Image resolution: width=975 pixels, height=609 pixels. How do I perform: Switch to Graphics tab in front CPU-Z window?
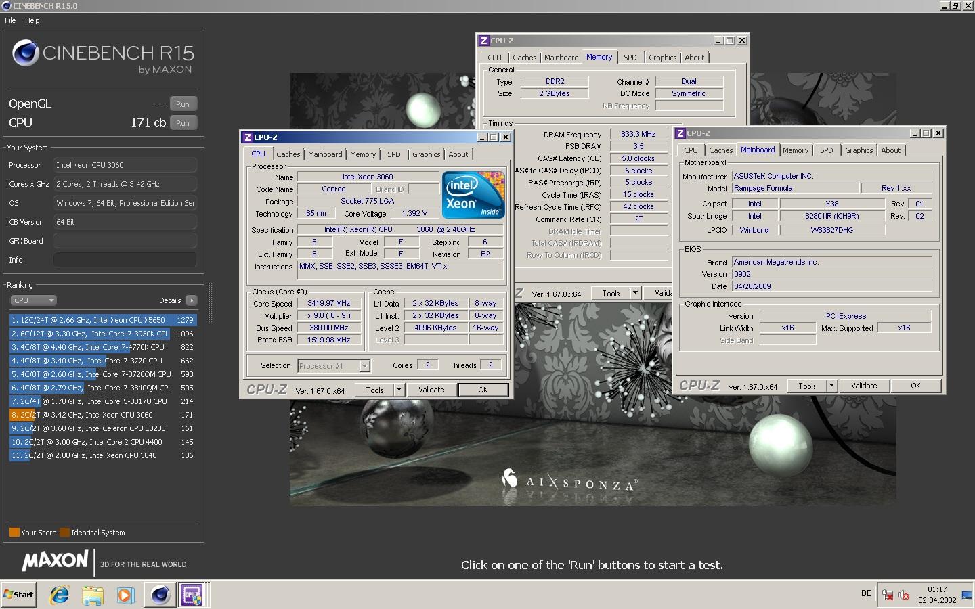pos(427,154)
